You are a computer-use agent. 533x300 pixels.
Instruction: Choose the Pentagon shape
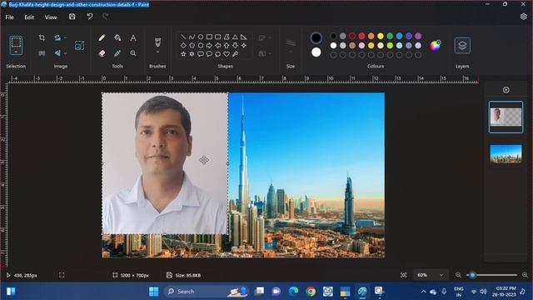192,45
